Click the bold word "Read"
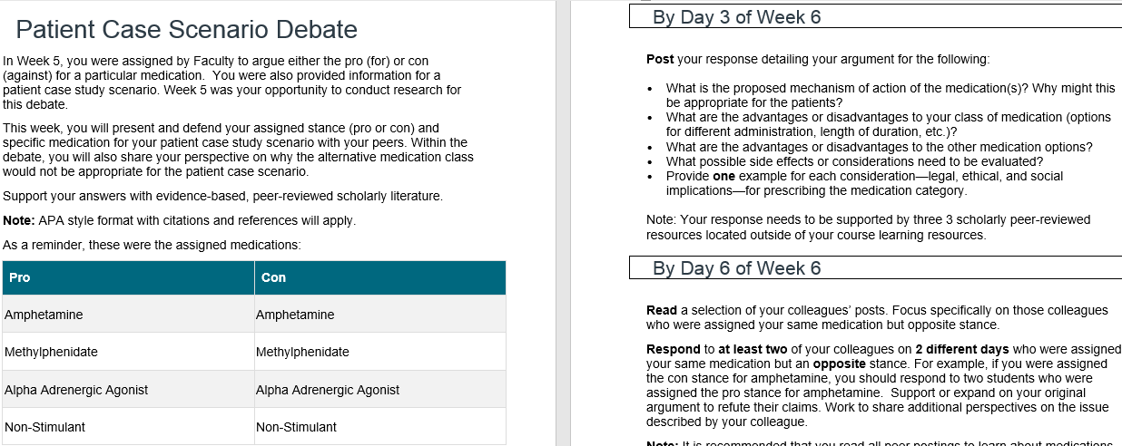This screenshot has width=1122, height=446. pos(662,310)
